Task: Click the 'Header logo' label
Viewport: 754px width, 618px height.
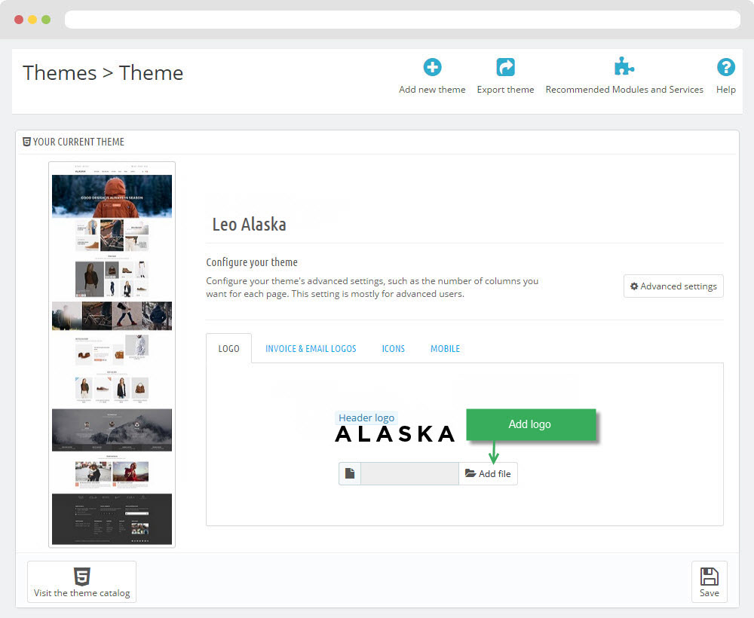Action: coord(366,418)
